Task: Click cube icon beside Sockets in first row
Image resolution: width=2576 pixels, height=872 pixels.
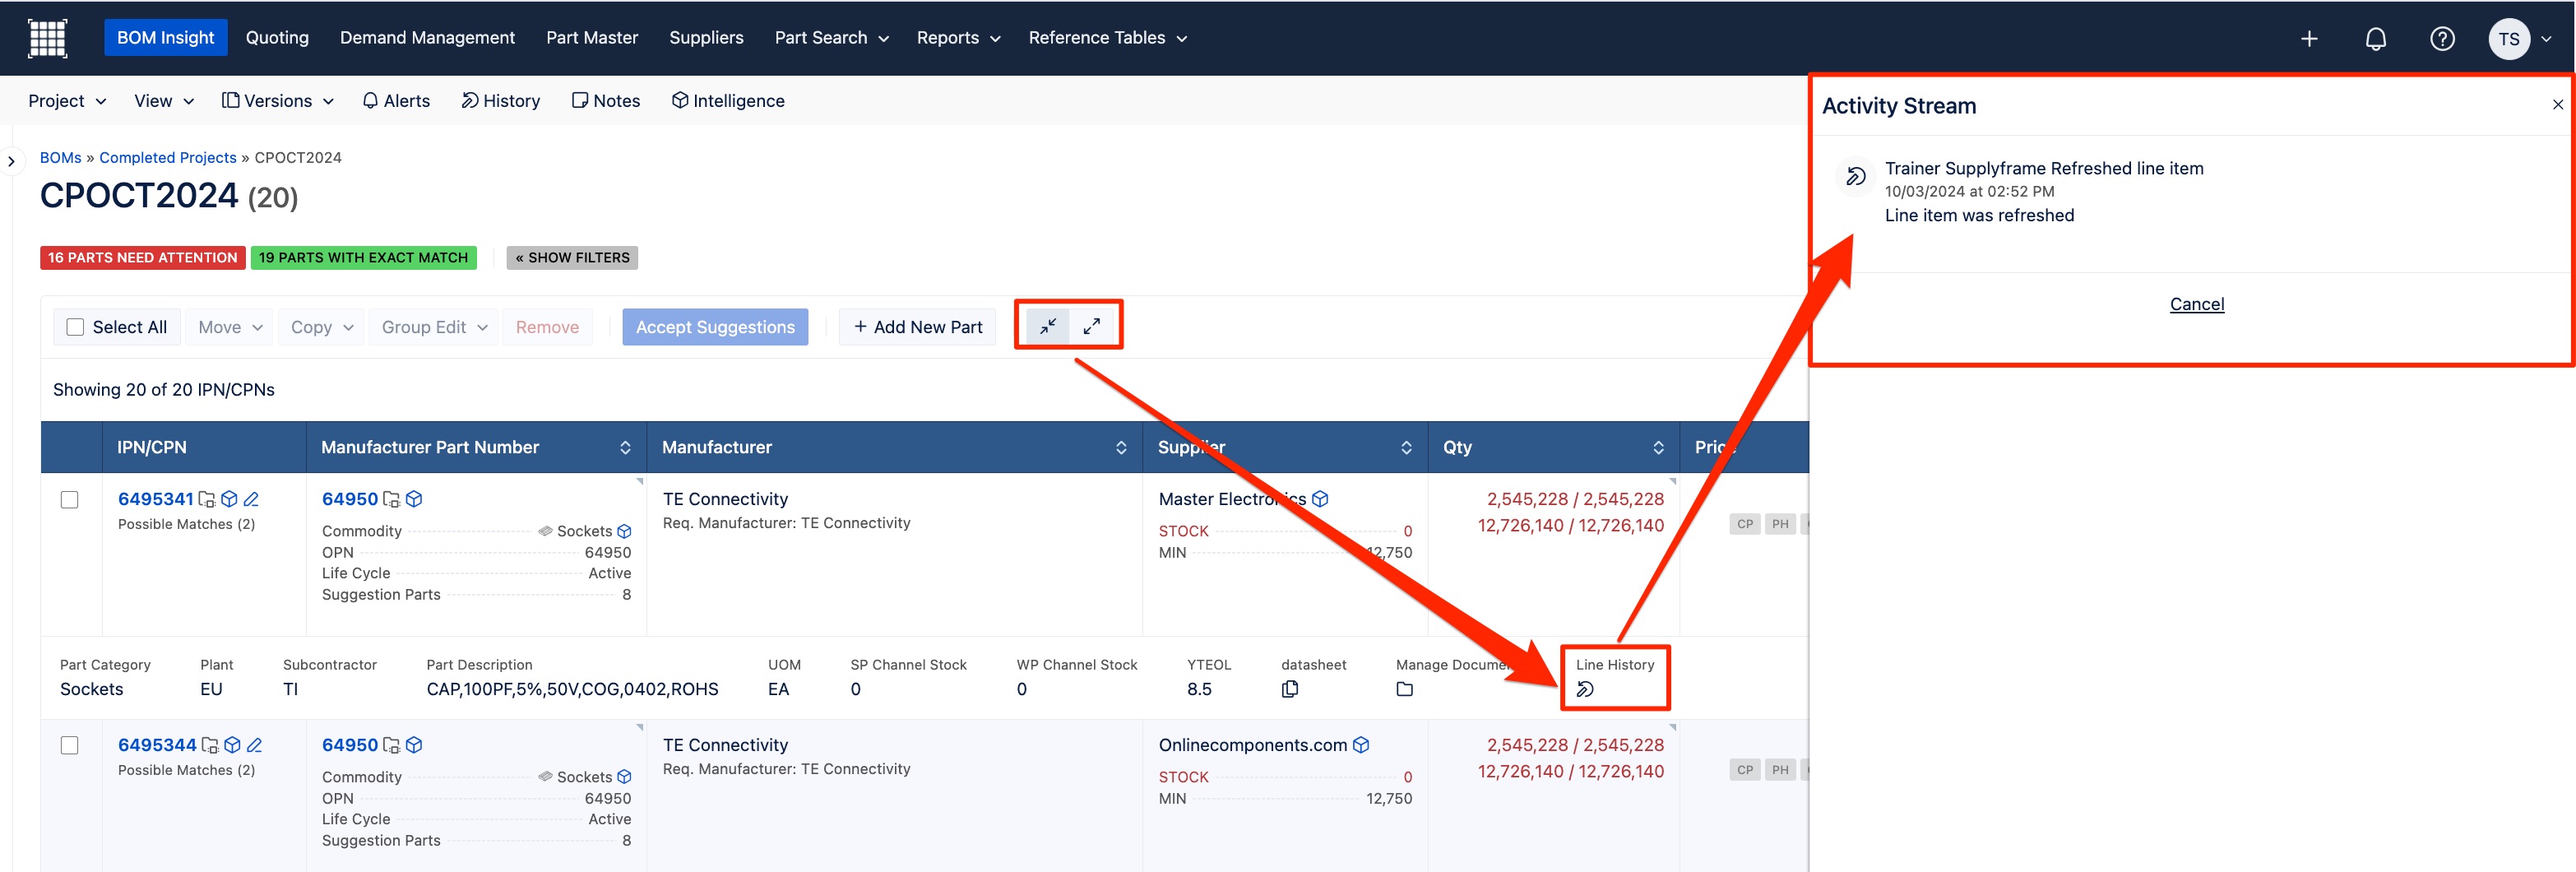Action: coord(624,531)
